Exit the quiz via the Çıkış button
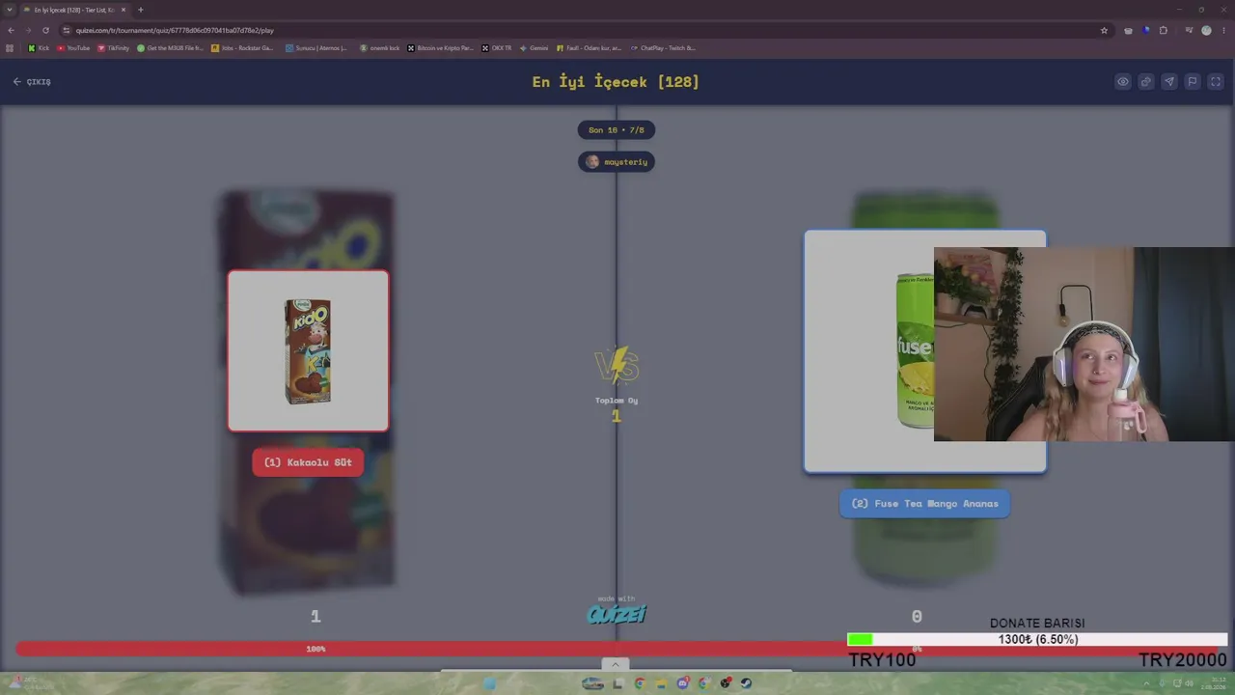 (x=32, y=82)
